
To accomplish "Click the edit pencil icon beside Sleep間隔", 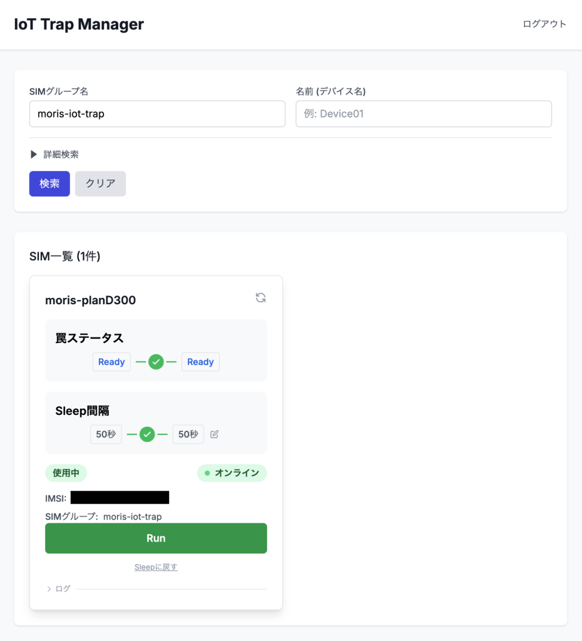I will pos(215,434).
